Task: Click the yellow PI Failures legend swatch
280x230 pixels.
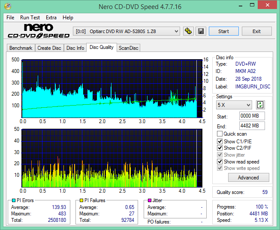Action: click(x=81, y=200)
